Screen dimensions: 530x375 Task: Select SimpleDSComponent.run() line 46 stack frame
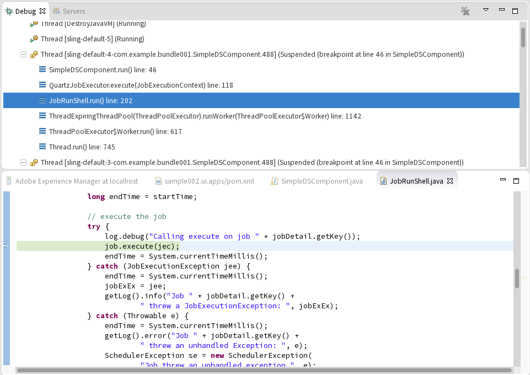coord(102,70)
